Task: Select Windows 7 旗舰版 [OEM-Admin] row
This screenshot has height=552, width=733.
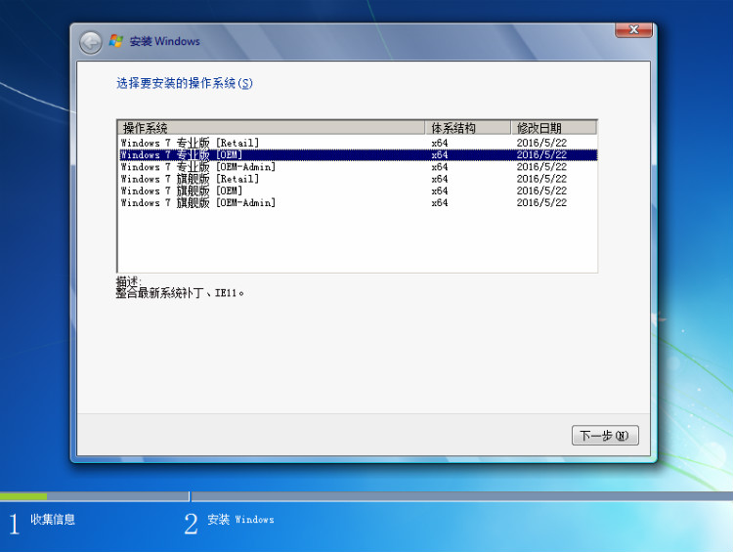Action: pyautogui.click(x=358, y=203)
